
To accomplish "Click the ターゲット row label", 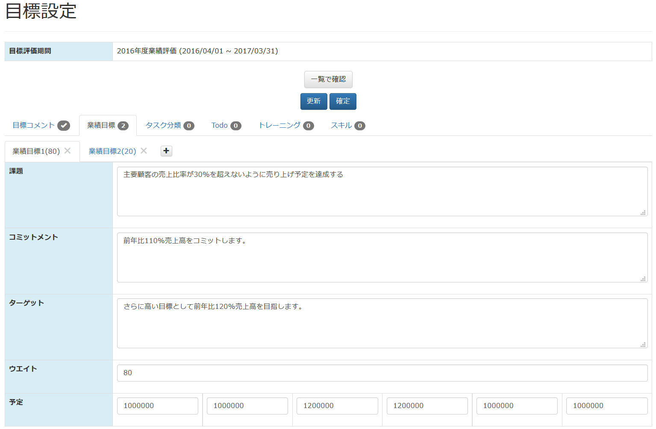I will point(26,303).
